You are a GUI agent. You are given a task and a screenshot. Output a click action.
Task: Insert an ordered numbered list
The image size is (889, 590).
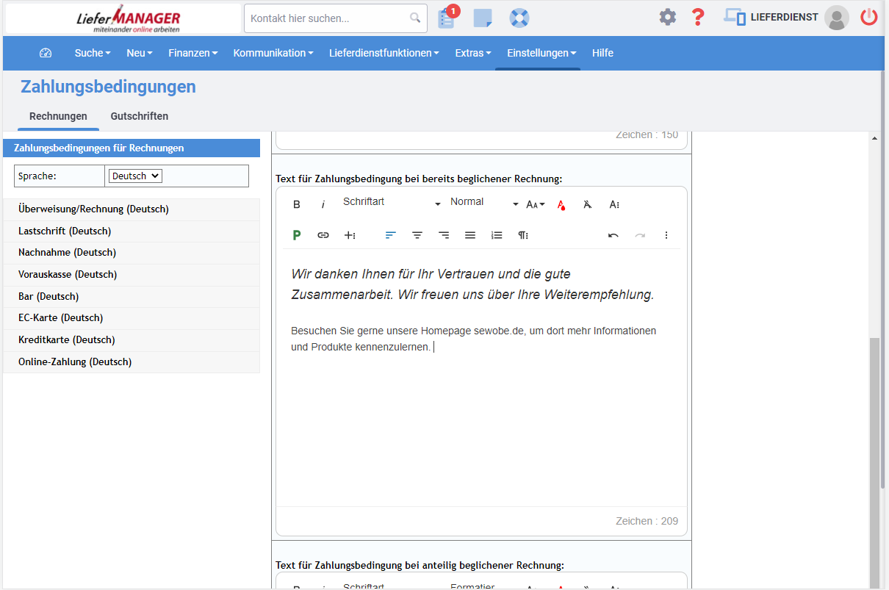click(x=497, y=235)
